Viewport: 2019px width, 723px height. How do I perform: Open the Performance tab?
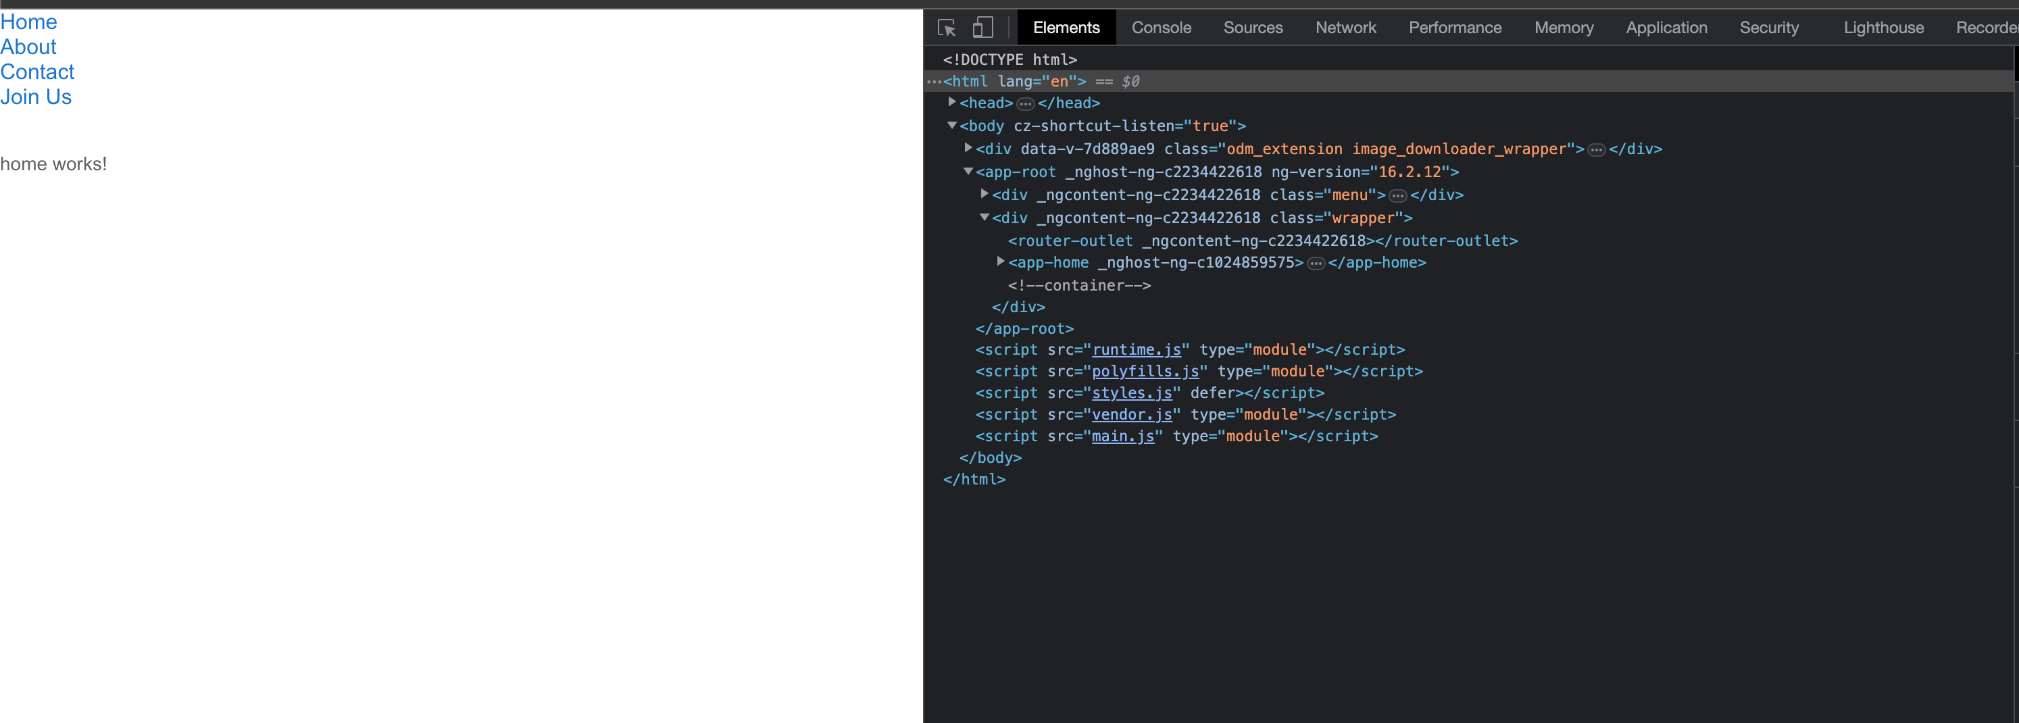[1455, 28]
